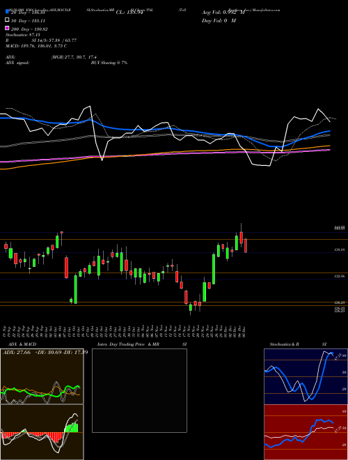Screen dimensions: 348x460
Task: Click the last red candlestick on the chart
Action: 246,245
